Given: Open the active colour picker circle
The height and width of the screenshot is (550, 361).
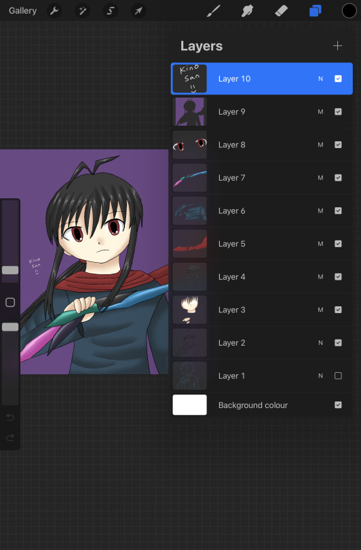Looking at the screenshot, I should tap(349, 11).
